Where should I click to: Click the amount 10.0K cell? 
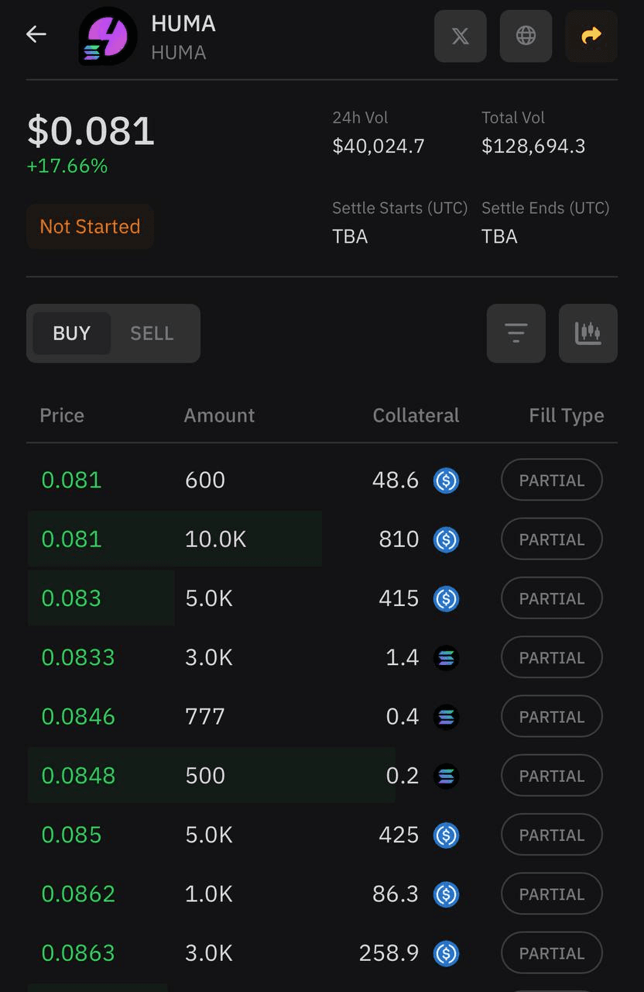215,539
